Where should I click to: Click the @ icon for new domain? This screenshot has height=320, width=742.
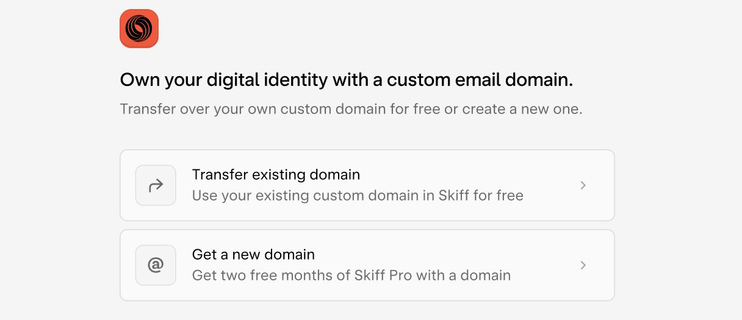click(156, 265)
